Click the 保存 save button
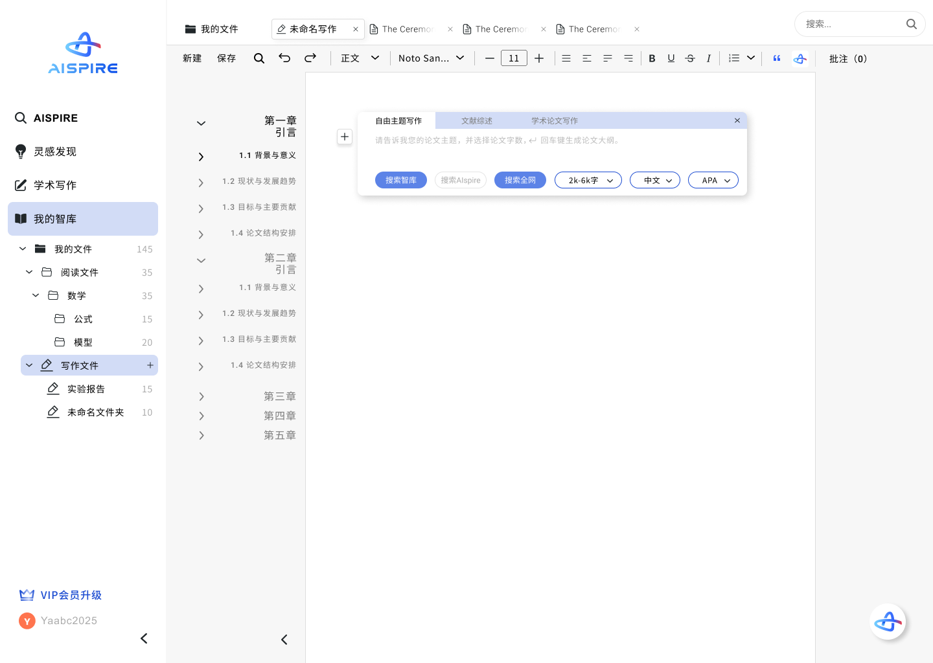 coord(226,58)
